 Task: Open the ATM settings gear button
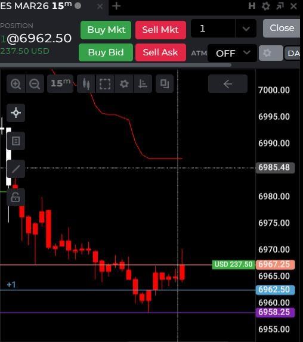click(x=271, y=53)
